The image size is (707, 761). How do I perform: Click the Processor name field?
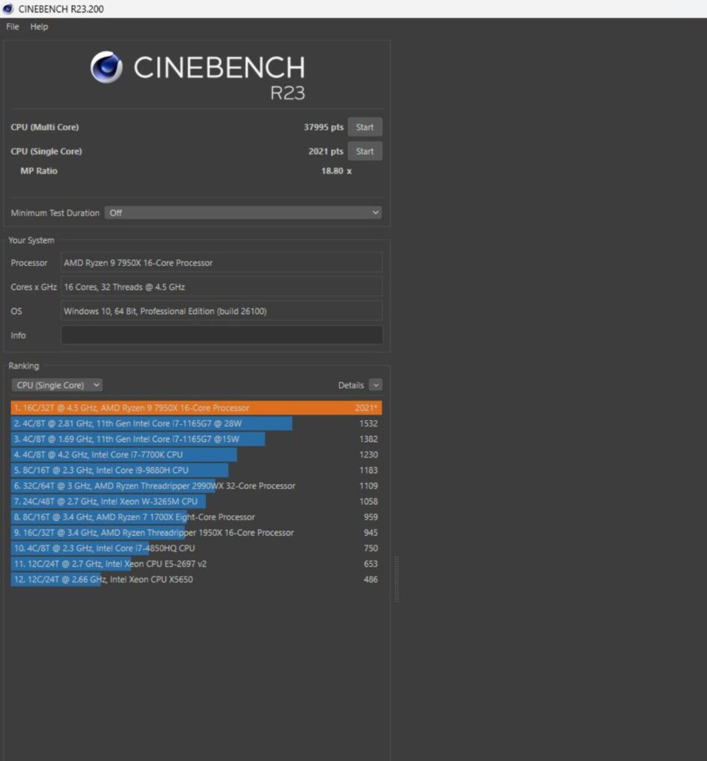click(x=222, y=262)
